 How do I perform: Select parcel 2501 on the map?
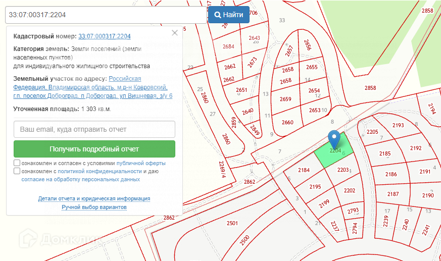click(x=232, y=223)
